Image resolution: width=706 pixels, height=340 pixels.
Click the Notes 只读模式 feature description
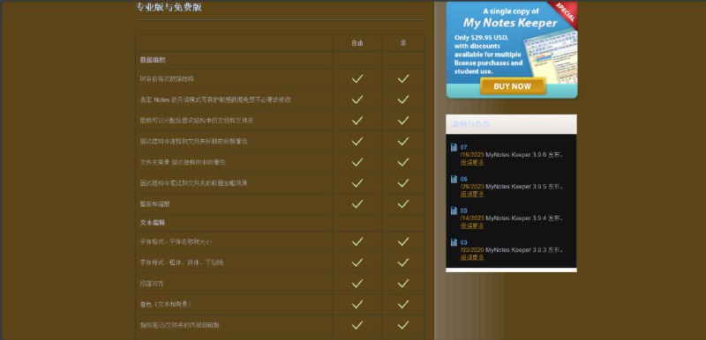point(215,100)
